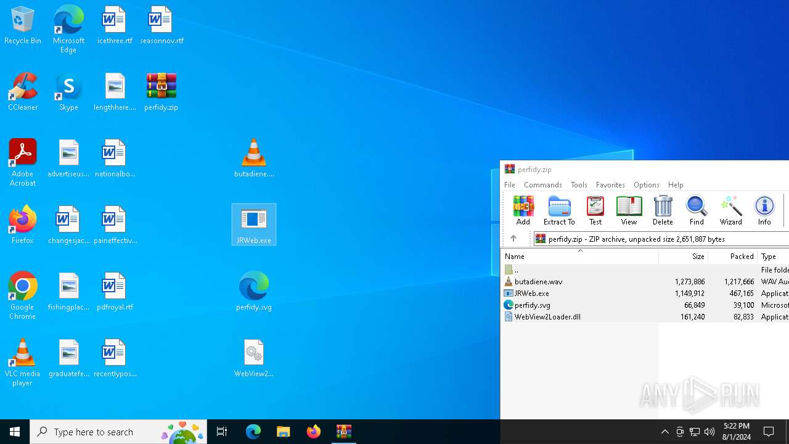Select the Skype desktop shortcut

click(68, 92)
